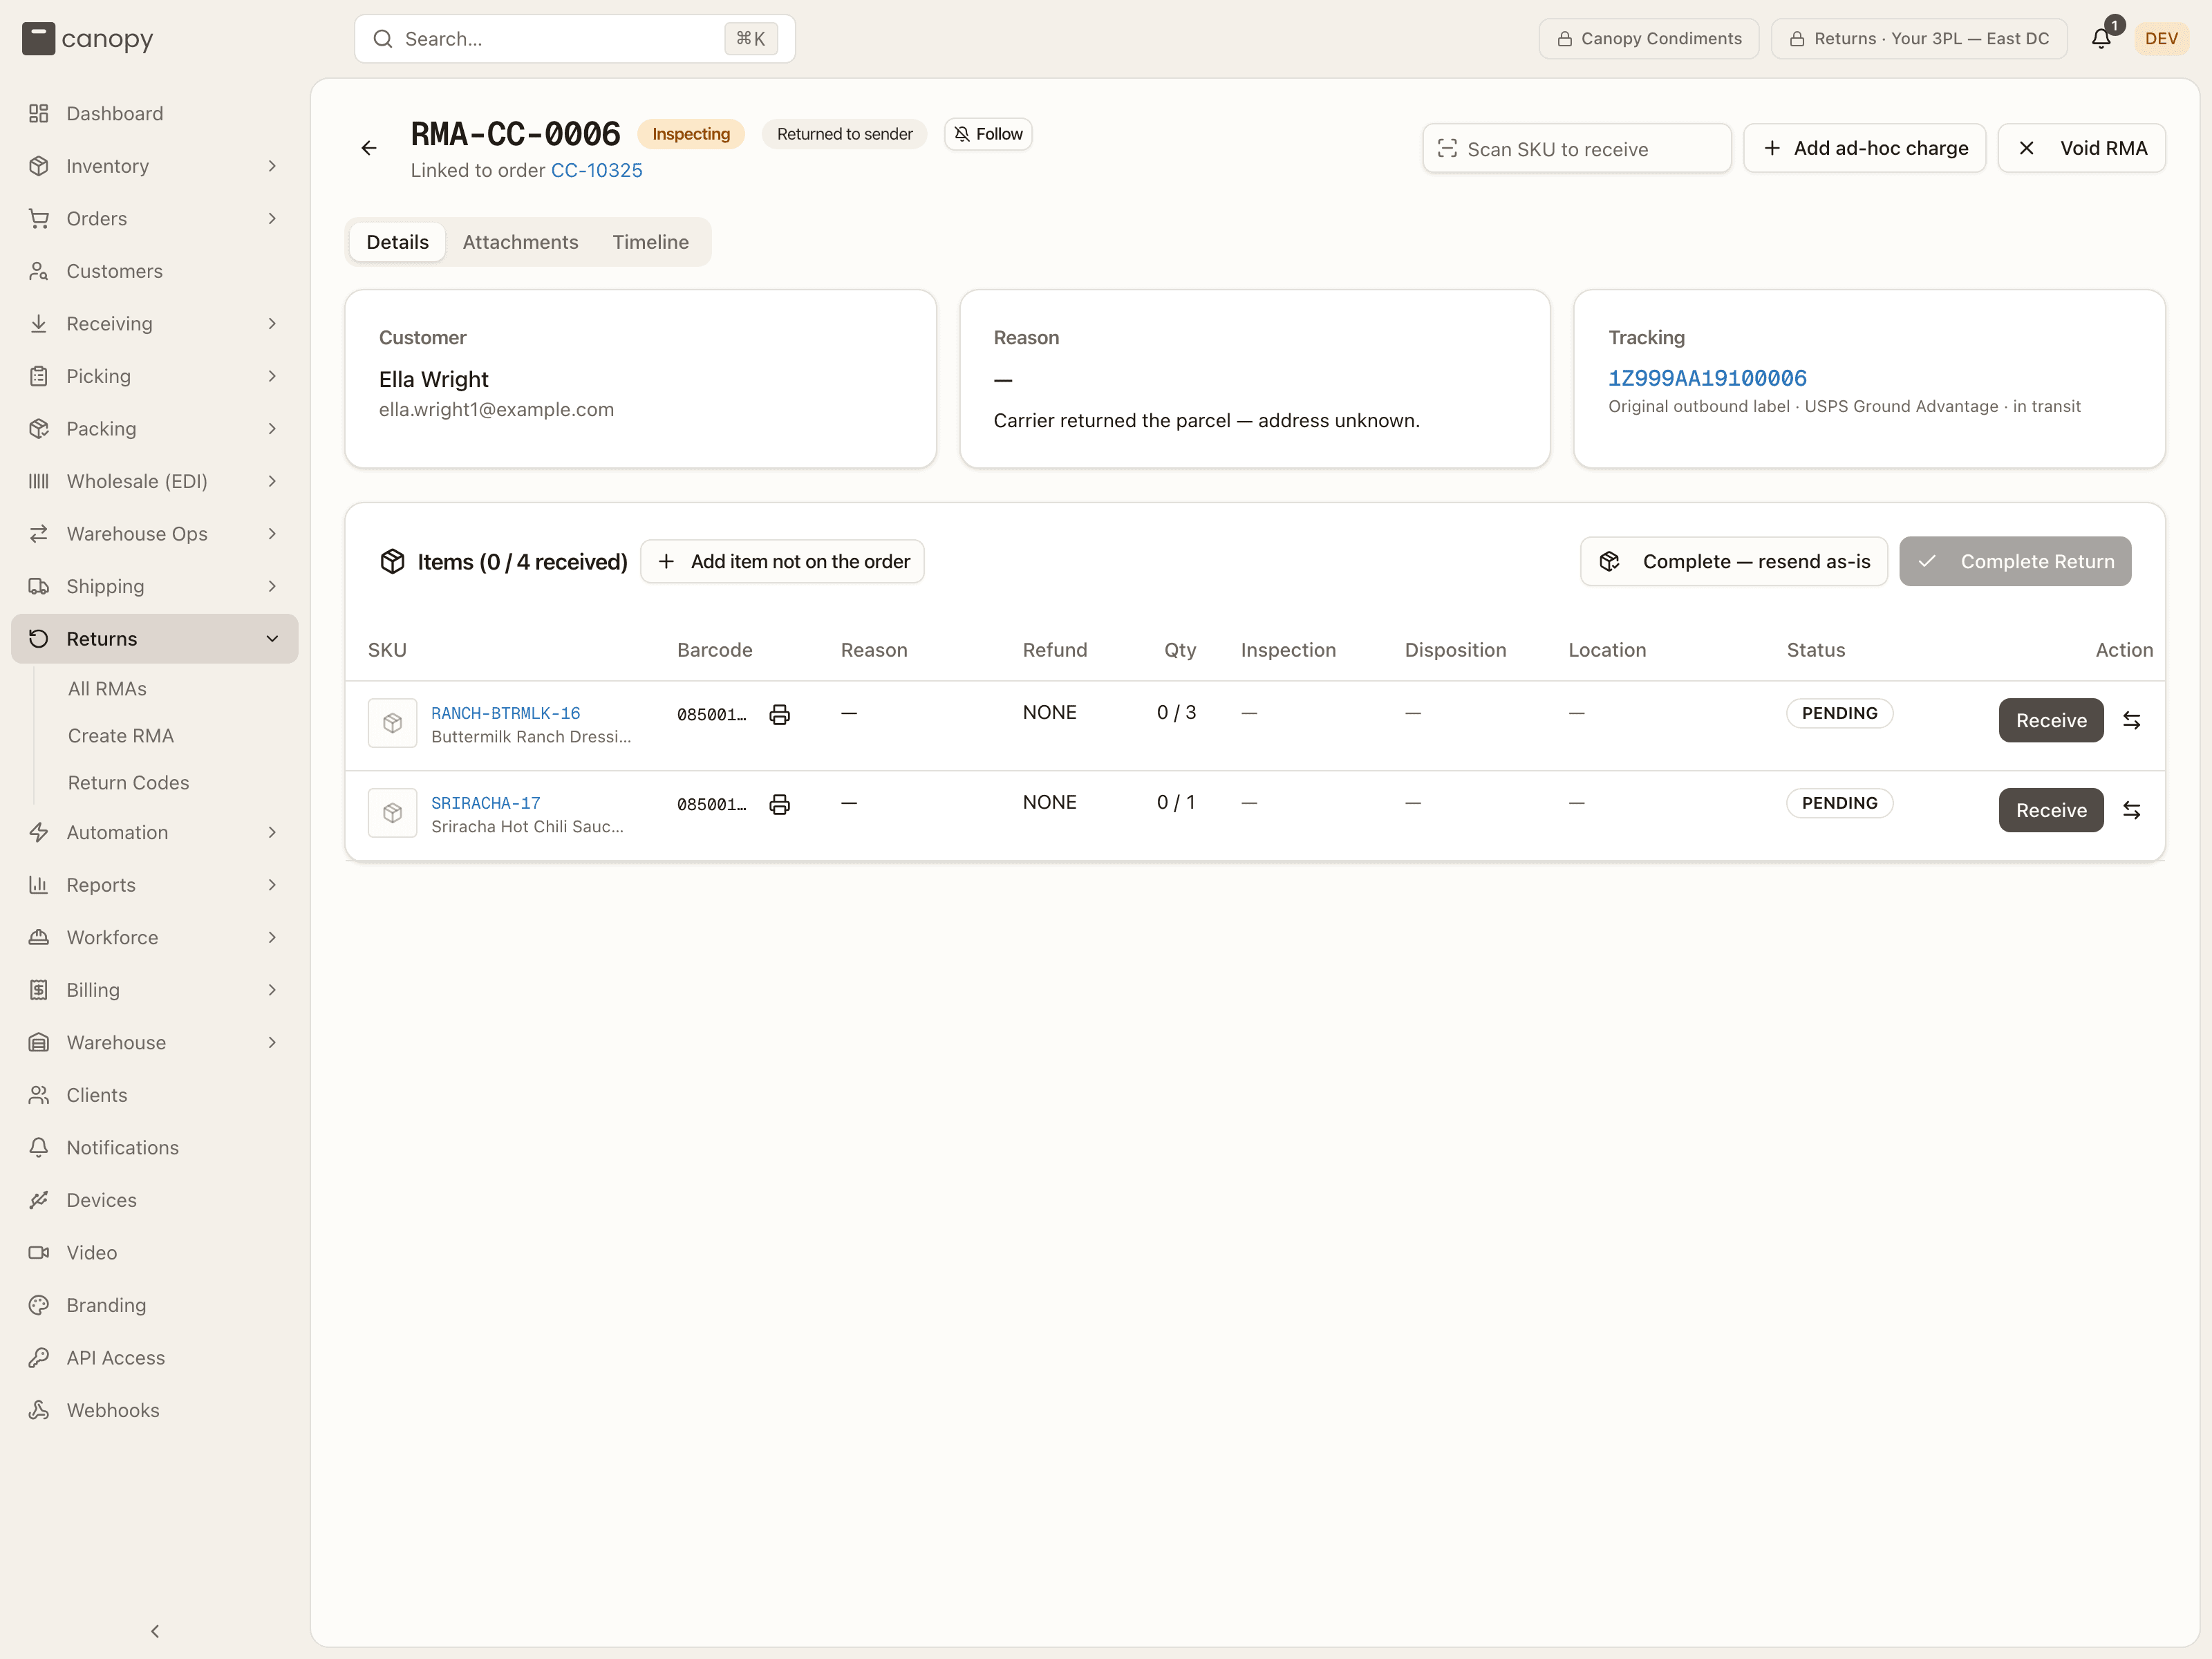Switch to Timeline tab
2212x1659 pixels.
tap(651, 242)
